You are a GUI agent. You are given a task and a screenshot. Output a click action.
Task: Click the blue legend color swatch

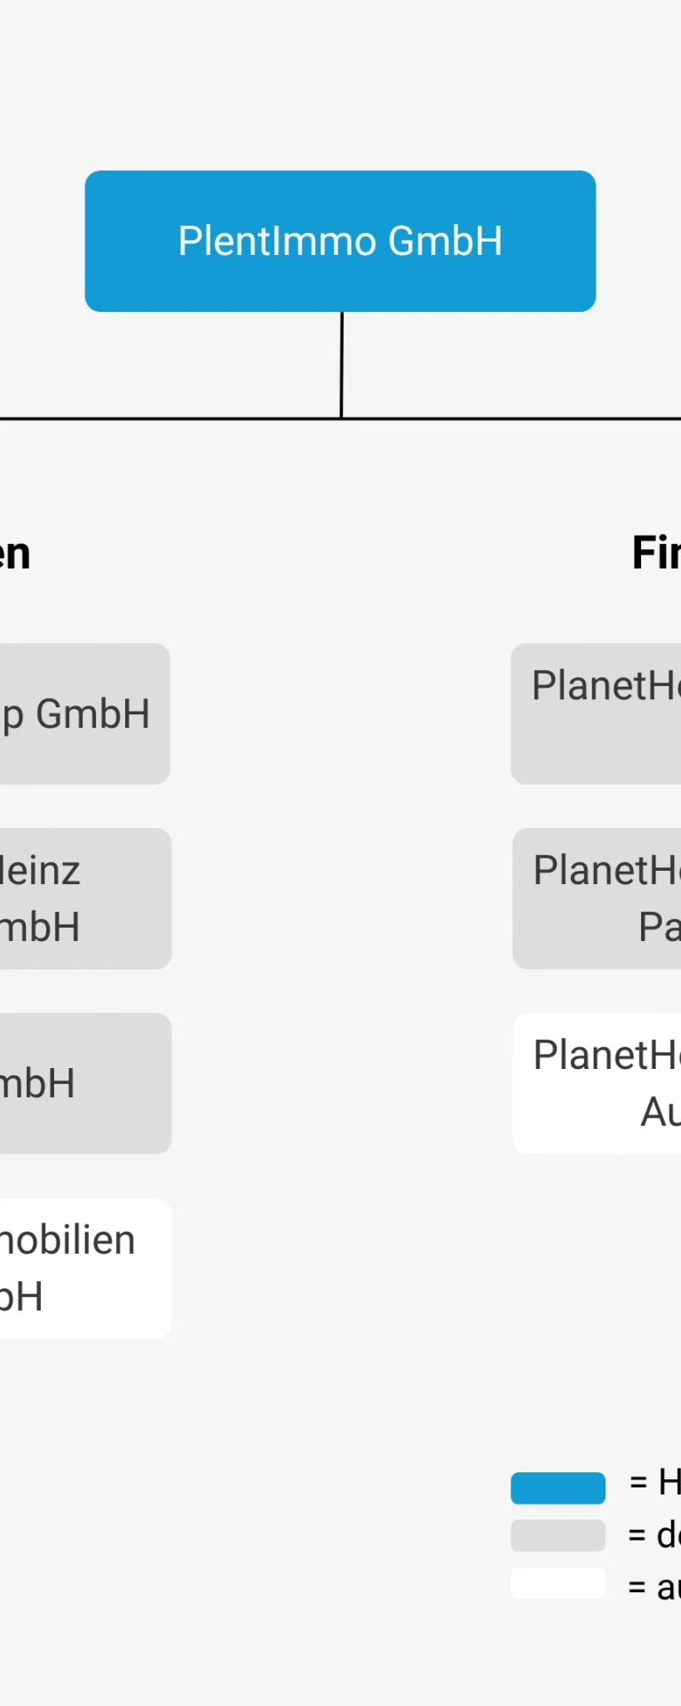(x=558, y=1487)
